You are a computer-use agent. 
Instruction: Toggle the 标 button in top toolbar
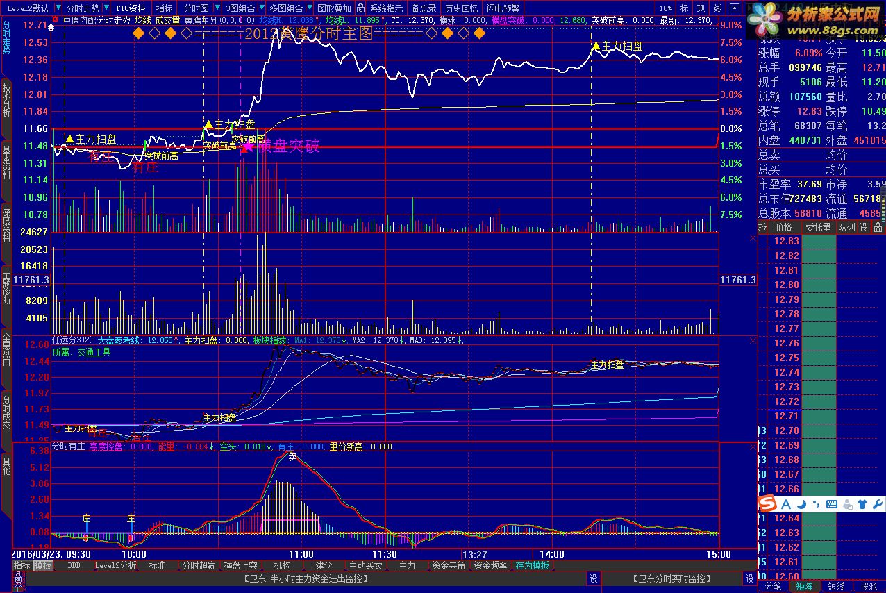(x=685, y=8)
